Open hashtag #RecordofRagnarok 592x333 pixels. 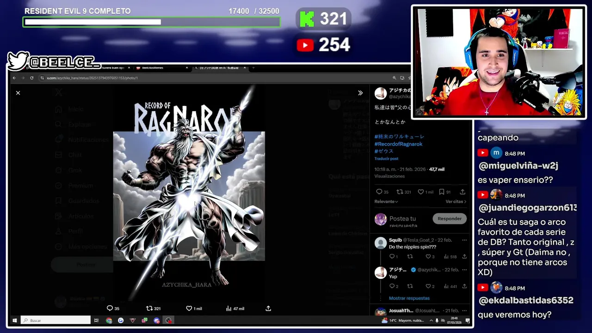click(x=398, y=144)
